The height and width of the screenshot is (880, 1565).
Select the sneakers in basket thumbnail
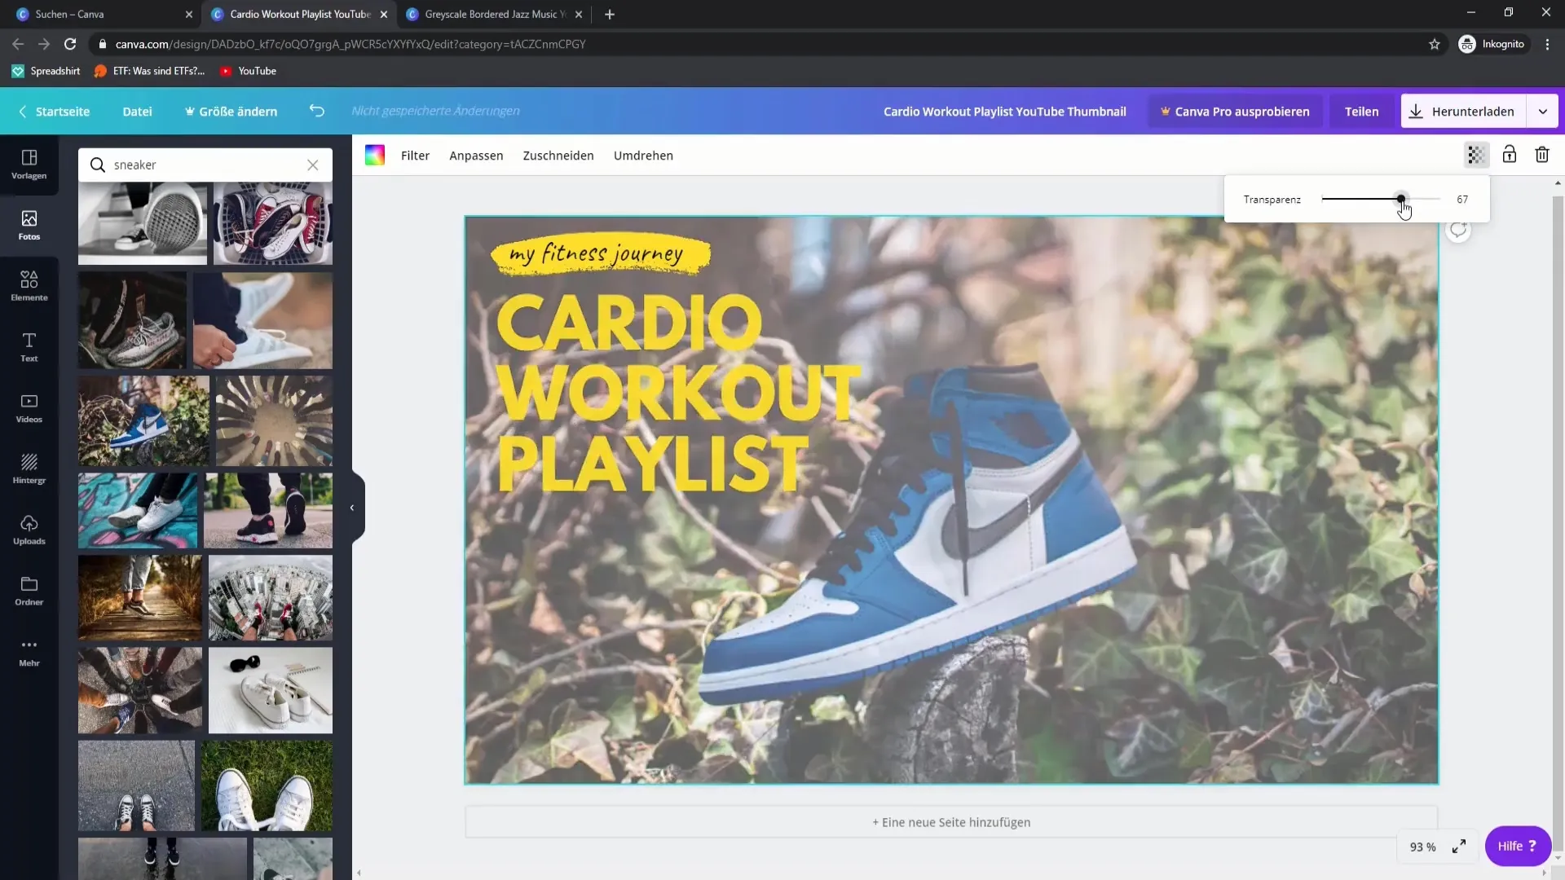[273, 223]
